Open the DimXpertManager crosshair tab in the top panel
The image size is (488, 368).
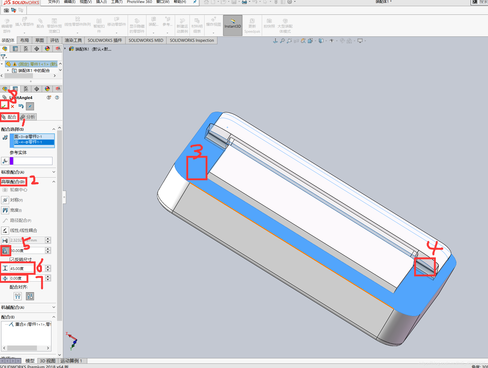tap(37, 49)
